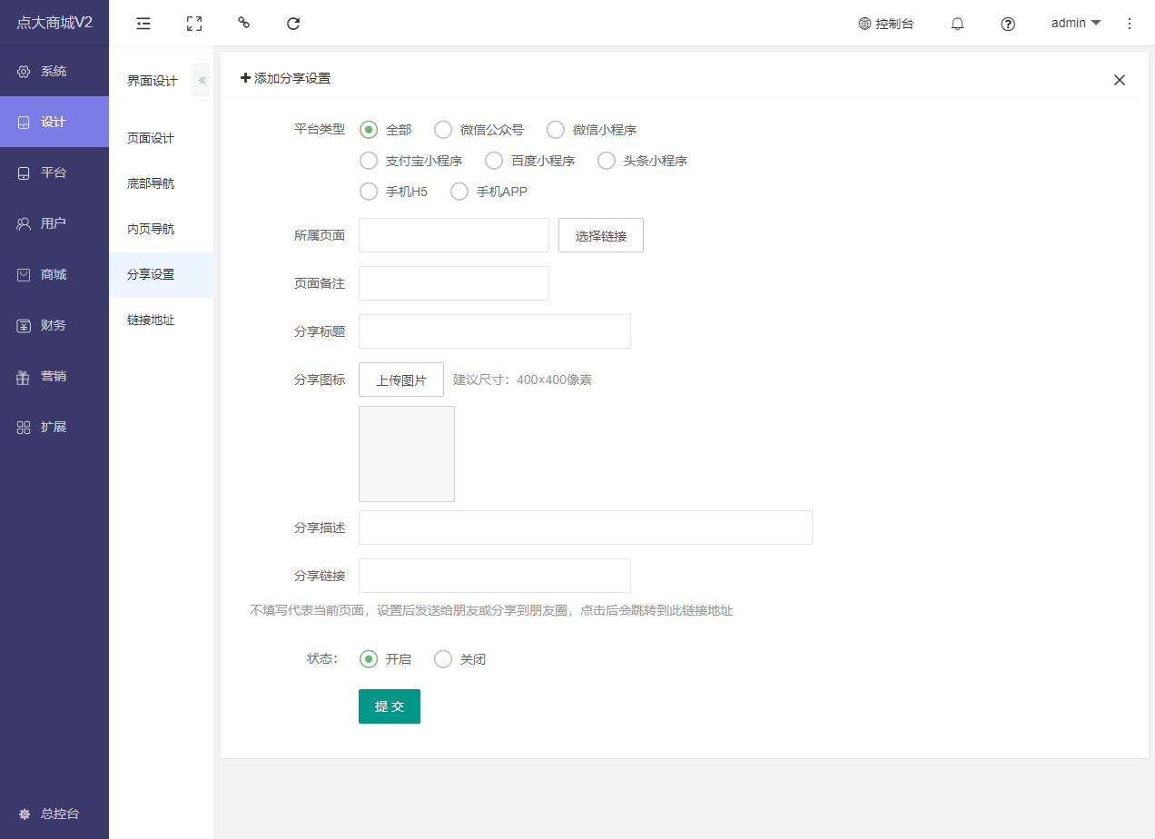Click the empty share icon thumbnail preview

tap(406, 454)
